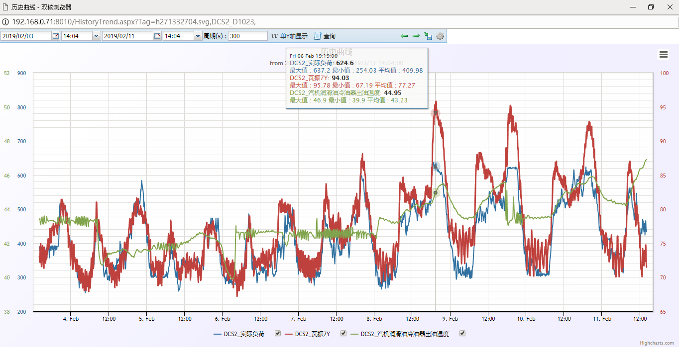
Task: Click the window title 历史曲线 - 双核浏览器
Action: (x=41, y=7)
